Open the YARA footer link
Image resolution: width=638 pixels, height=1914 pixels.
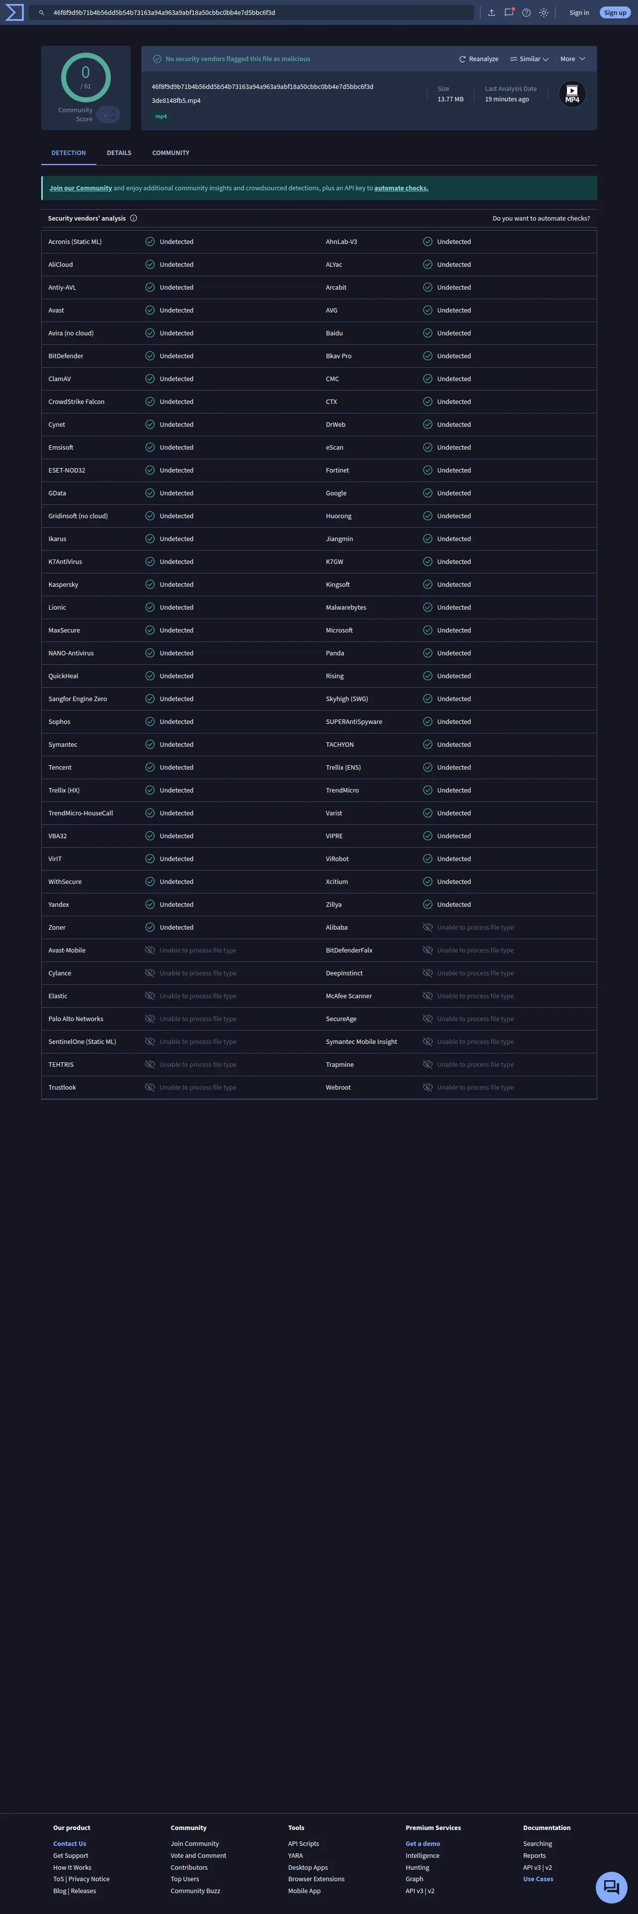296,1856
